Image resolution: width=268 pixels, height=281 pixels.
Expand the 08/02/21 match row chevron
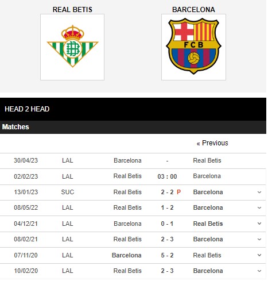click(259, 239)
